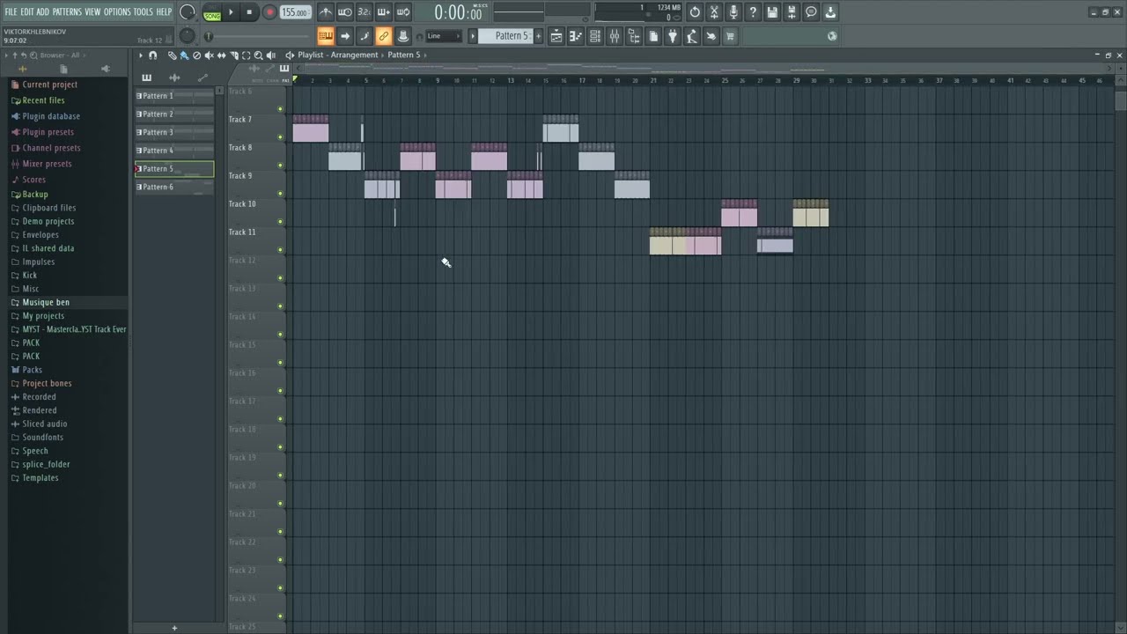
Task: Select Pattern 3 in the picker
Action: (174, 132)
